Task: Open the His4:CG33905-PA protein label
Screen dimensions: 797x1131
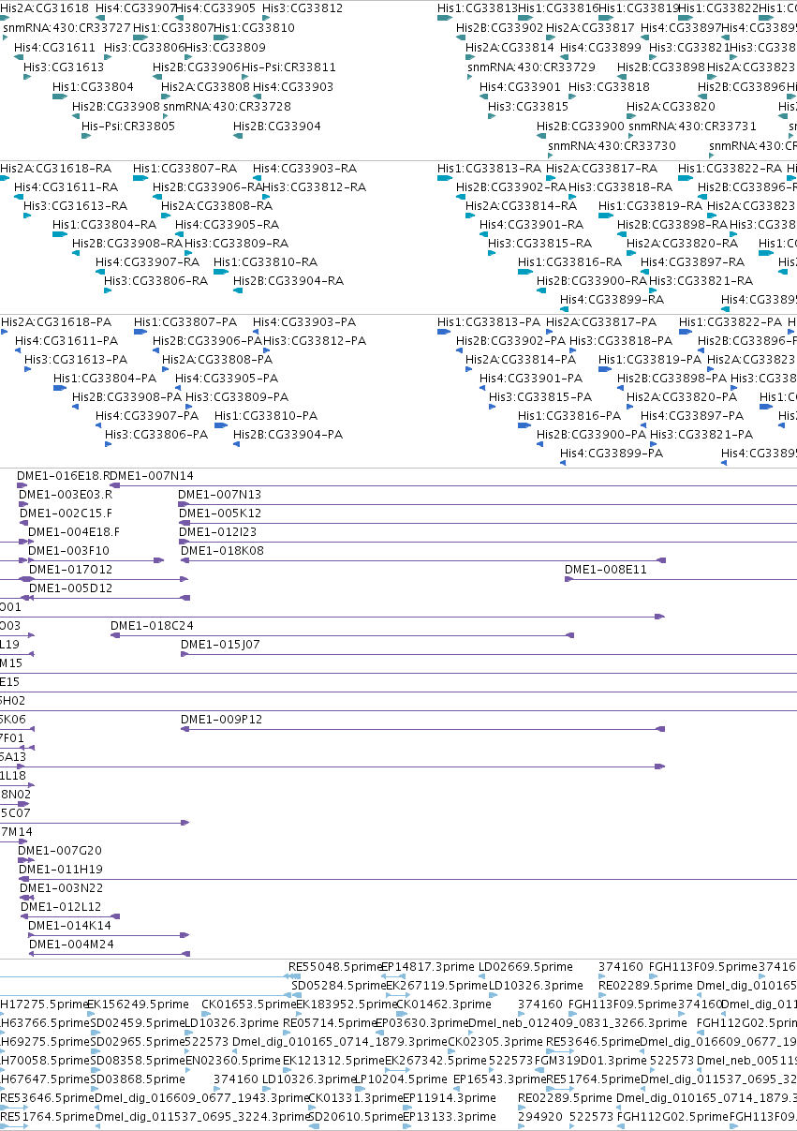Action: tap(228, 379)
